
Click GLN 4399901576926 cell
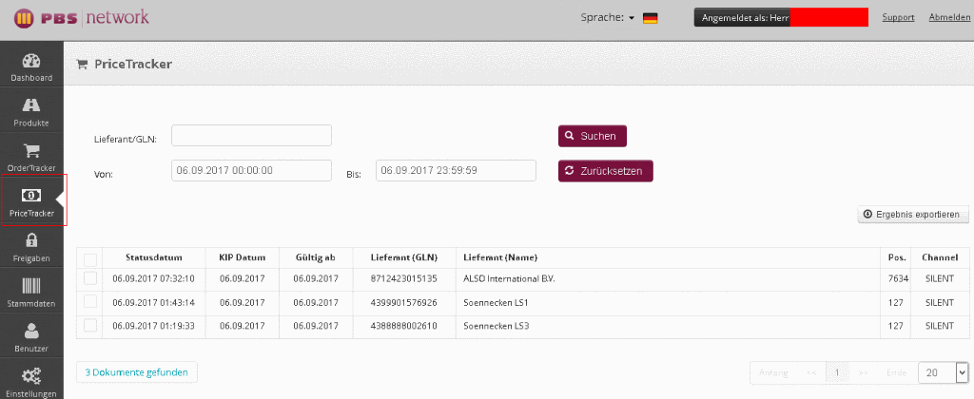tap(403, 302)
